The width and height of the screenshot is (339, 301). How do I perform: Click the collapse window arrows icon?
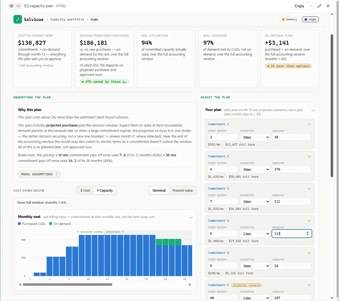click(319, 6)
